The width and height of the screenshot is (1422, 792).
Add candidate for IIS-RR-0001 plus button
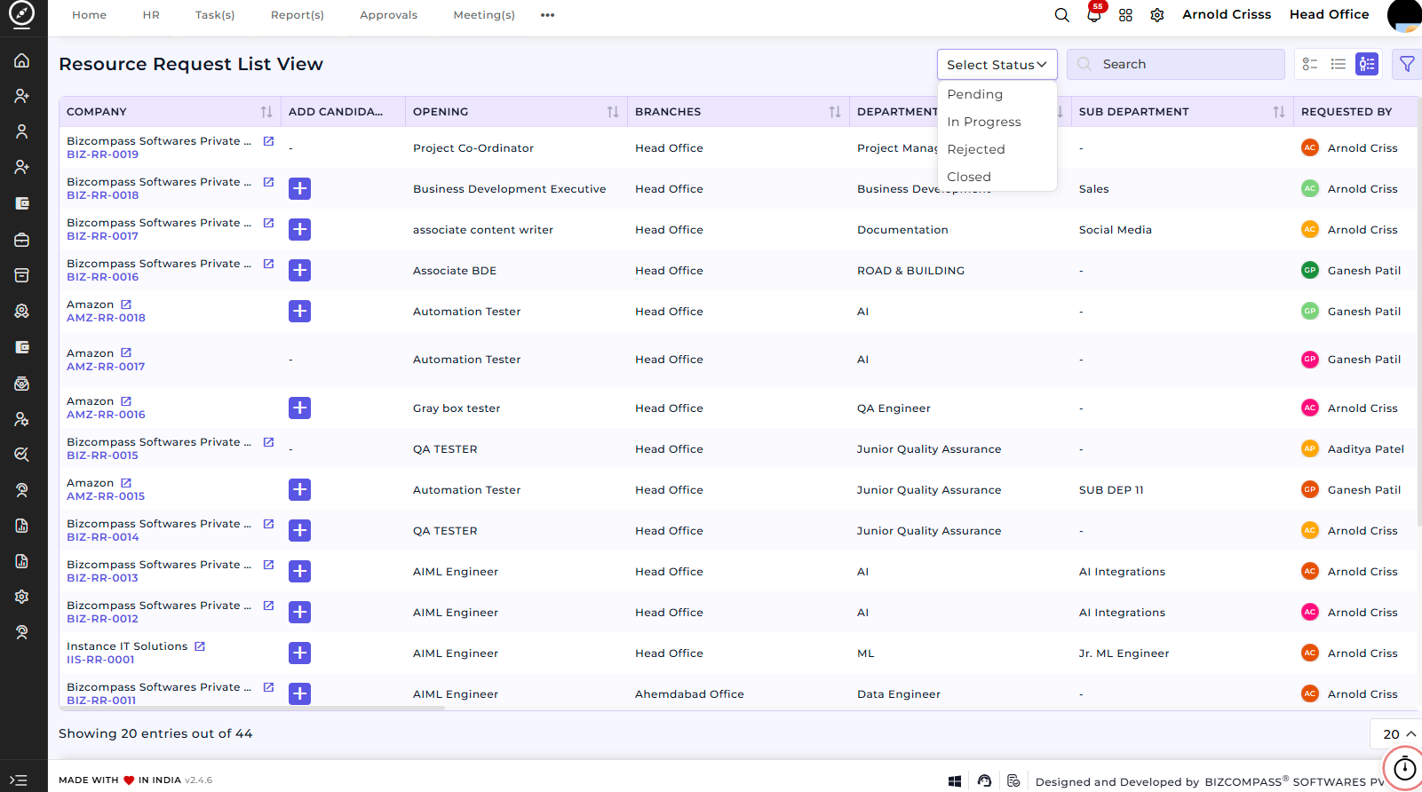(x=300, y=653)
